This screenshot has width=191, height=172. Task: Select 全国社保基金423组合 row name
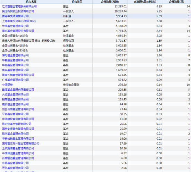pyautogui.click(x=15, y=50)
